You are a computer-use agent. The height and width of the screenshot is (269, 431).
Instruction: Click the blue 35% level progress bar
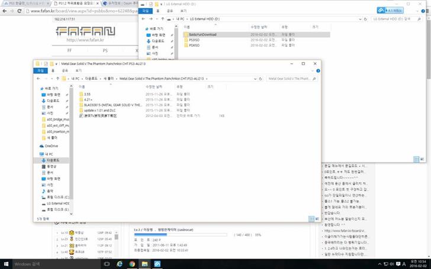click(x=181, y=235)
